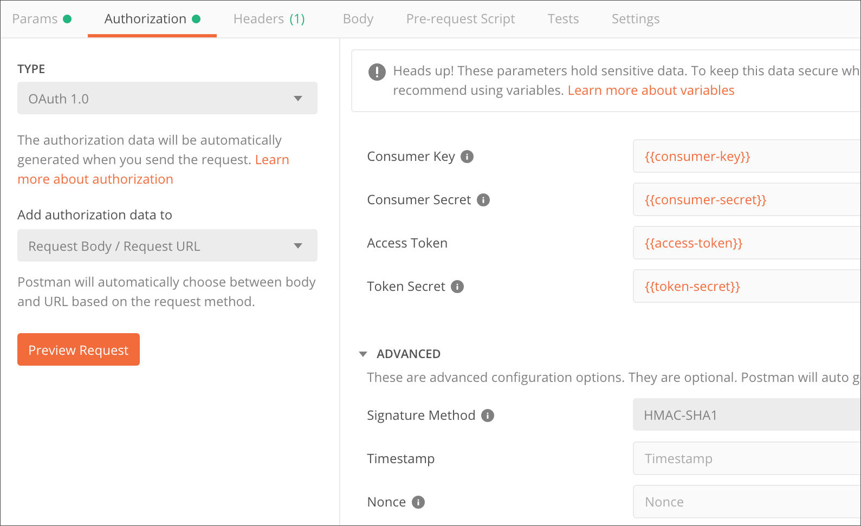Click the Heads up warning icon
This screenshot has width=861, height=526.
point(377,72)
